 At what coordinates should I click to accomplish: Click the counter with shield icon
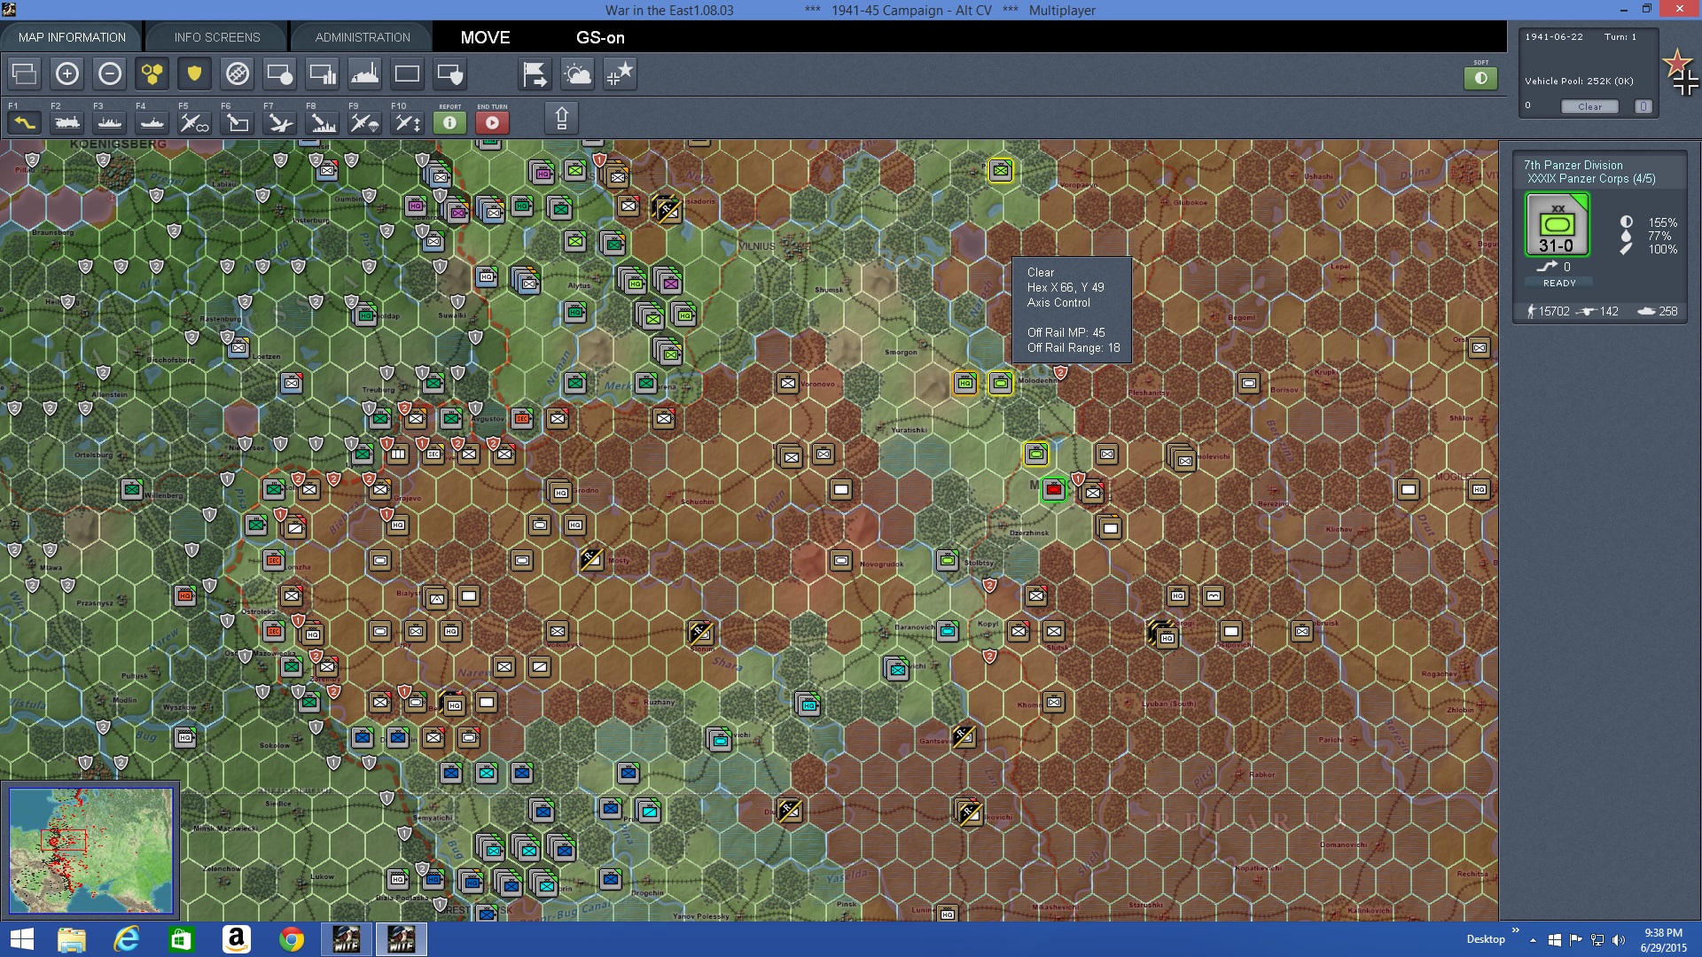[450, 74]
